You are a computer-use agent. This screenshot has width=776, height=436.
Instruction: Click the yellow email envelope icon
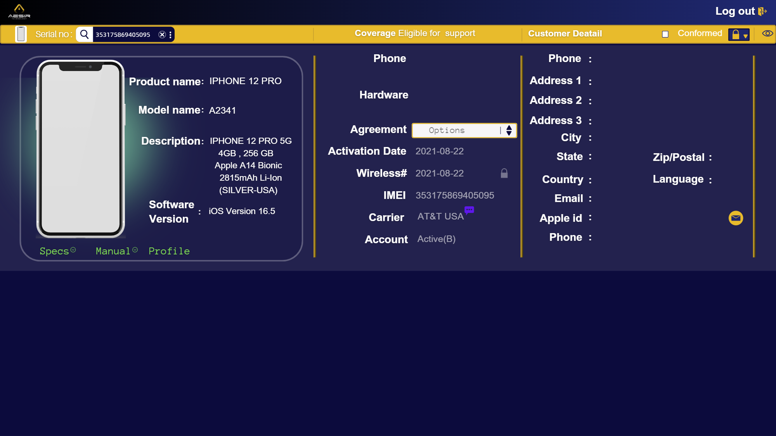pos(736,218)
